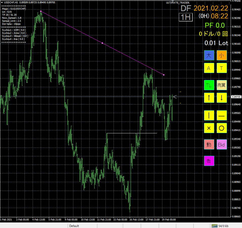Click the blue 大 (large) button
Screen dimensions: 242x228
(x=209, y=55)
